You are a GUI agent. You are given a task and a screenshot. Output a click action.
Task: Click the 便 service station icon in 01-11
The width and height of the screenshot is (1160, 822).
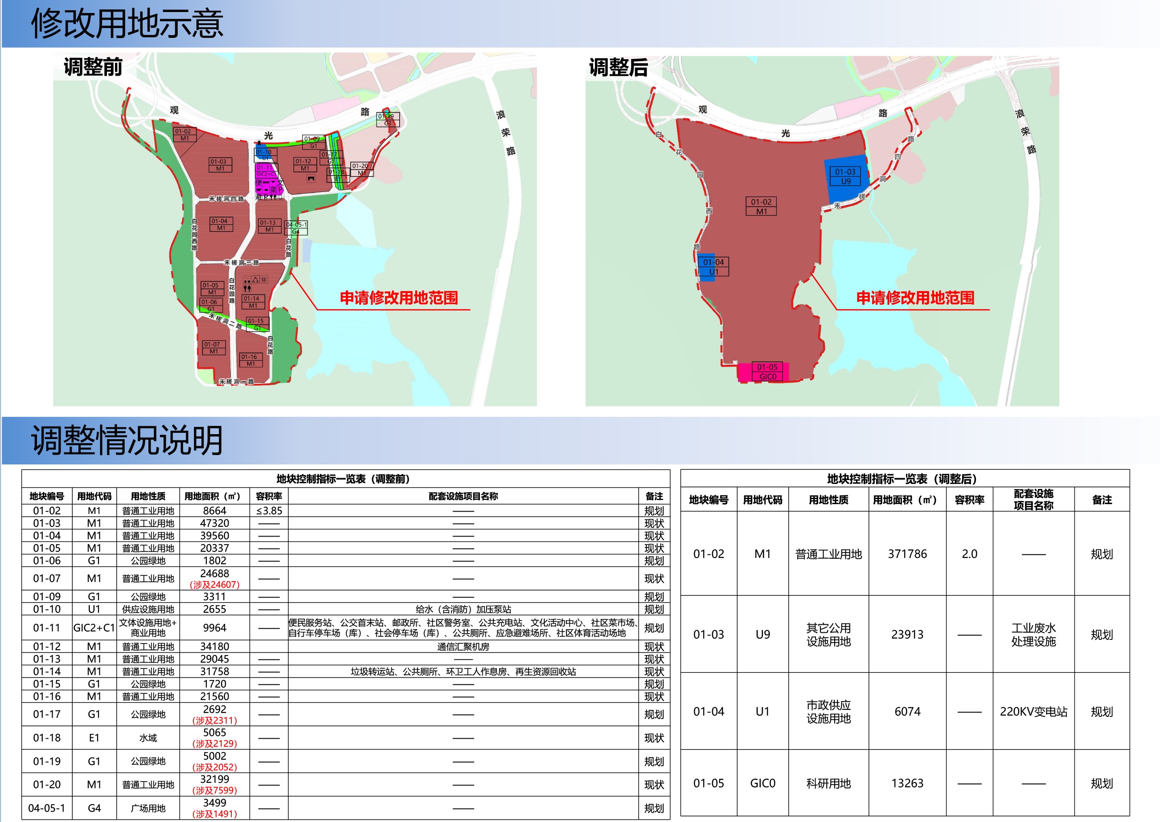tap(259, 183)
